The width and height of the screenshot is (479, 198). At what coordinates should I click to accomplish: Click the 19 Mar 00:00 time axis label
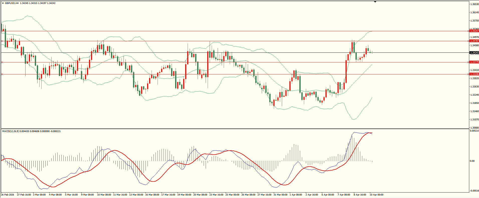point(184,195)
